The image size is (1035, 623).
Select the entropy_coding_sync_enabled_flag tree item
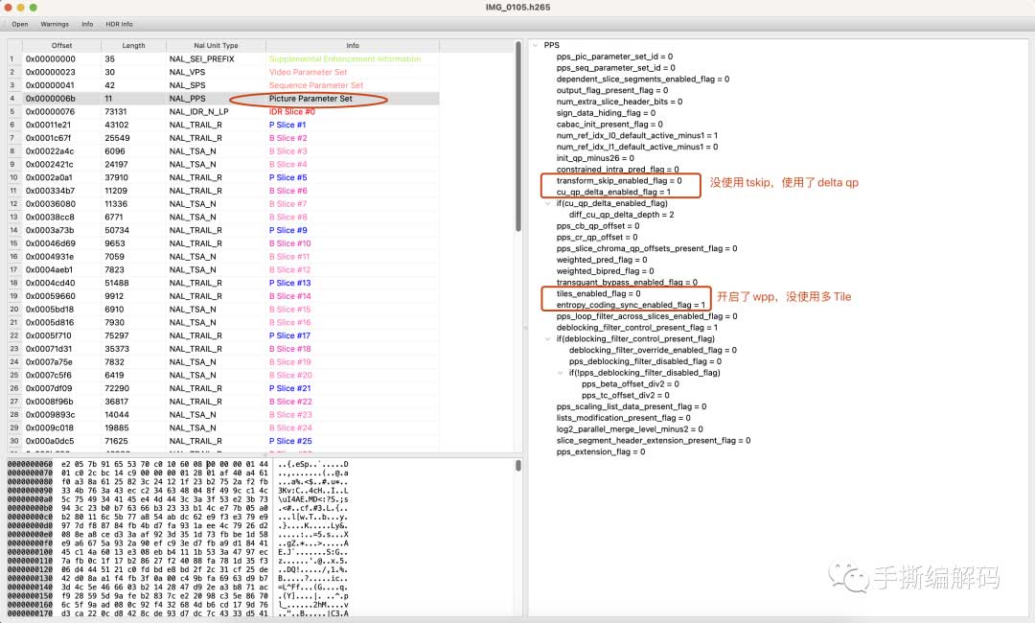[631, 305]
